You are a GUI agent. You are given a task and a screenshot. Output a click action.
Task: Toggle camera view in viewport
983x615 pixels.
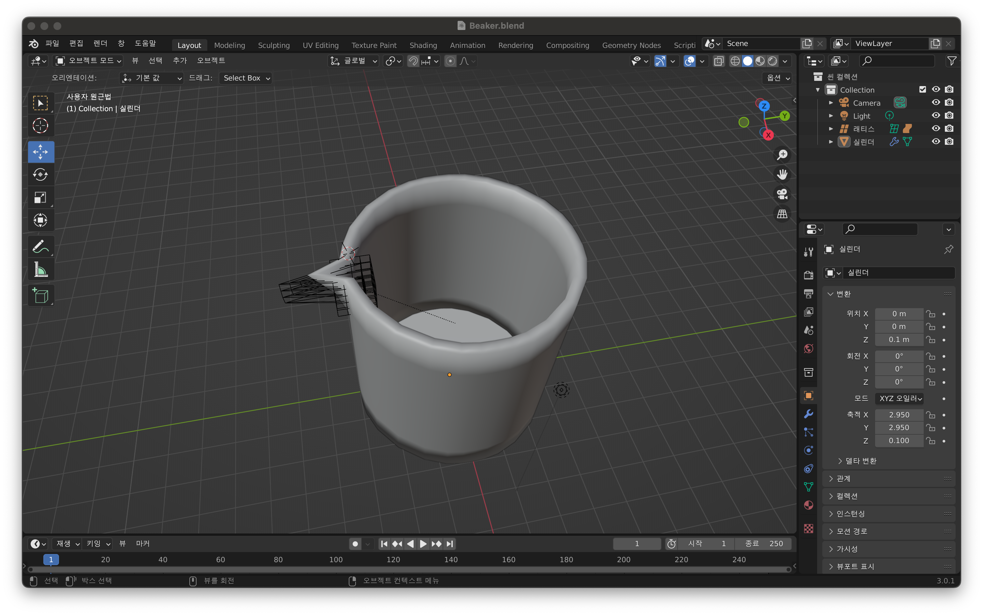(782, 194)
